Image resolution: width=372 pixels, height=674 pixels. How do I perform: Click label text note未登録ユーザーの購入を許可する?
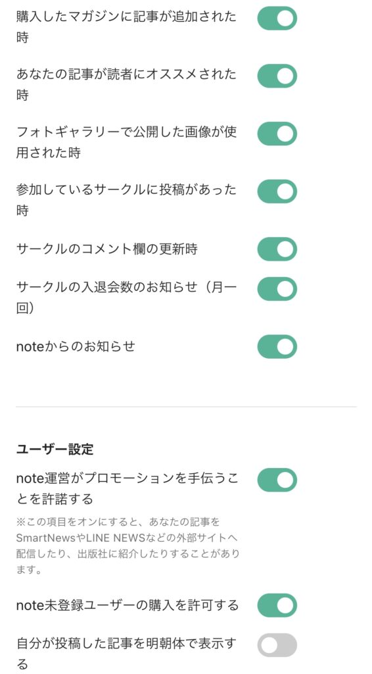click(x=127, y=606)
